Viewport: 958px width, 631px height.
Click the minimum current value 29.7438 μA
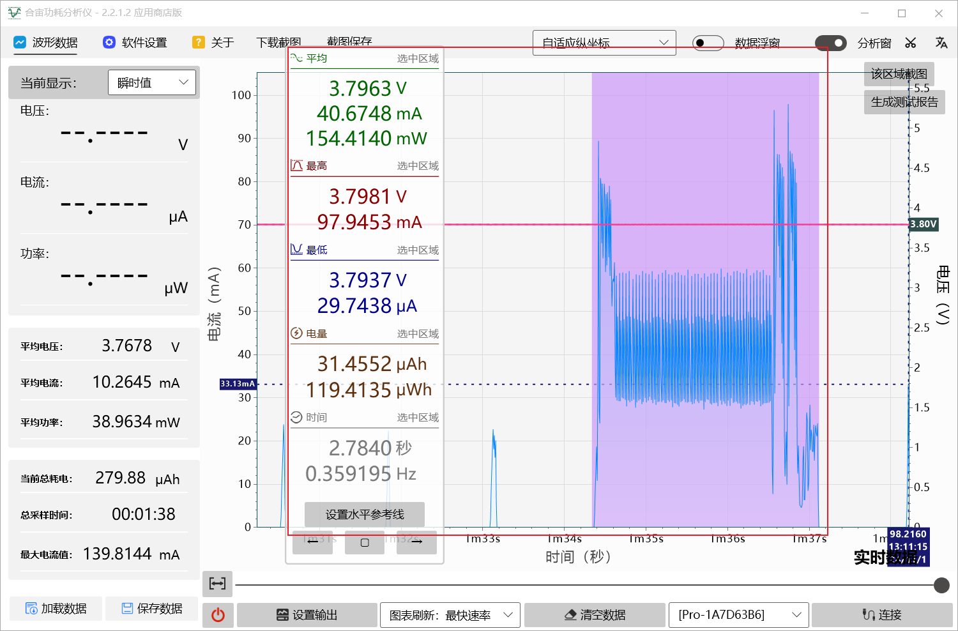click(367, 306)
